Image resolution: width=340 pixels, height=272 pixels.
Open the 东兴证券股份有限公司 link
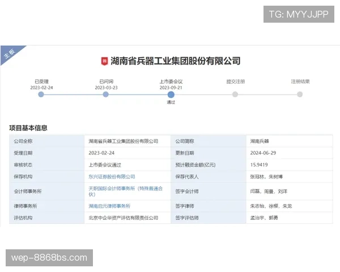[112, 177]
